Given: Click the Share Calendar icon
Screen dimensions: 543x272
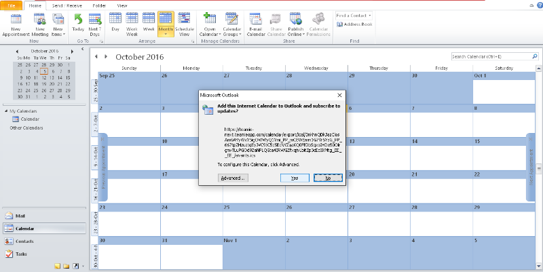Looking at the screenshot, I should (x=276, y=24).
